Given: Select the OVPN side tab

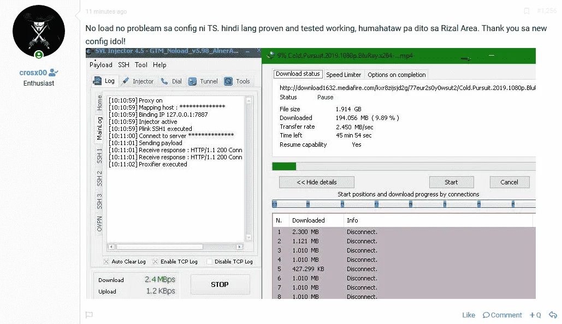Looking at the screenshot, I should point(99,224).
